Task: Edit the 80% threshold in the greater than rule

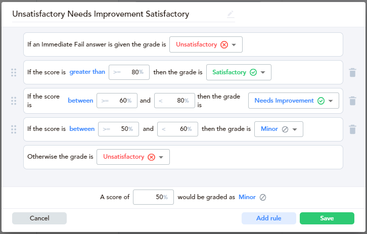Action: coord(129,72)
